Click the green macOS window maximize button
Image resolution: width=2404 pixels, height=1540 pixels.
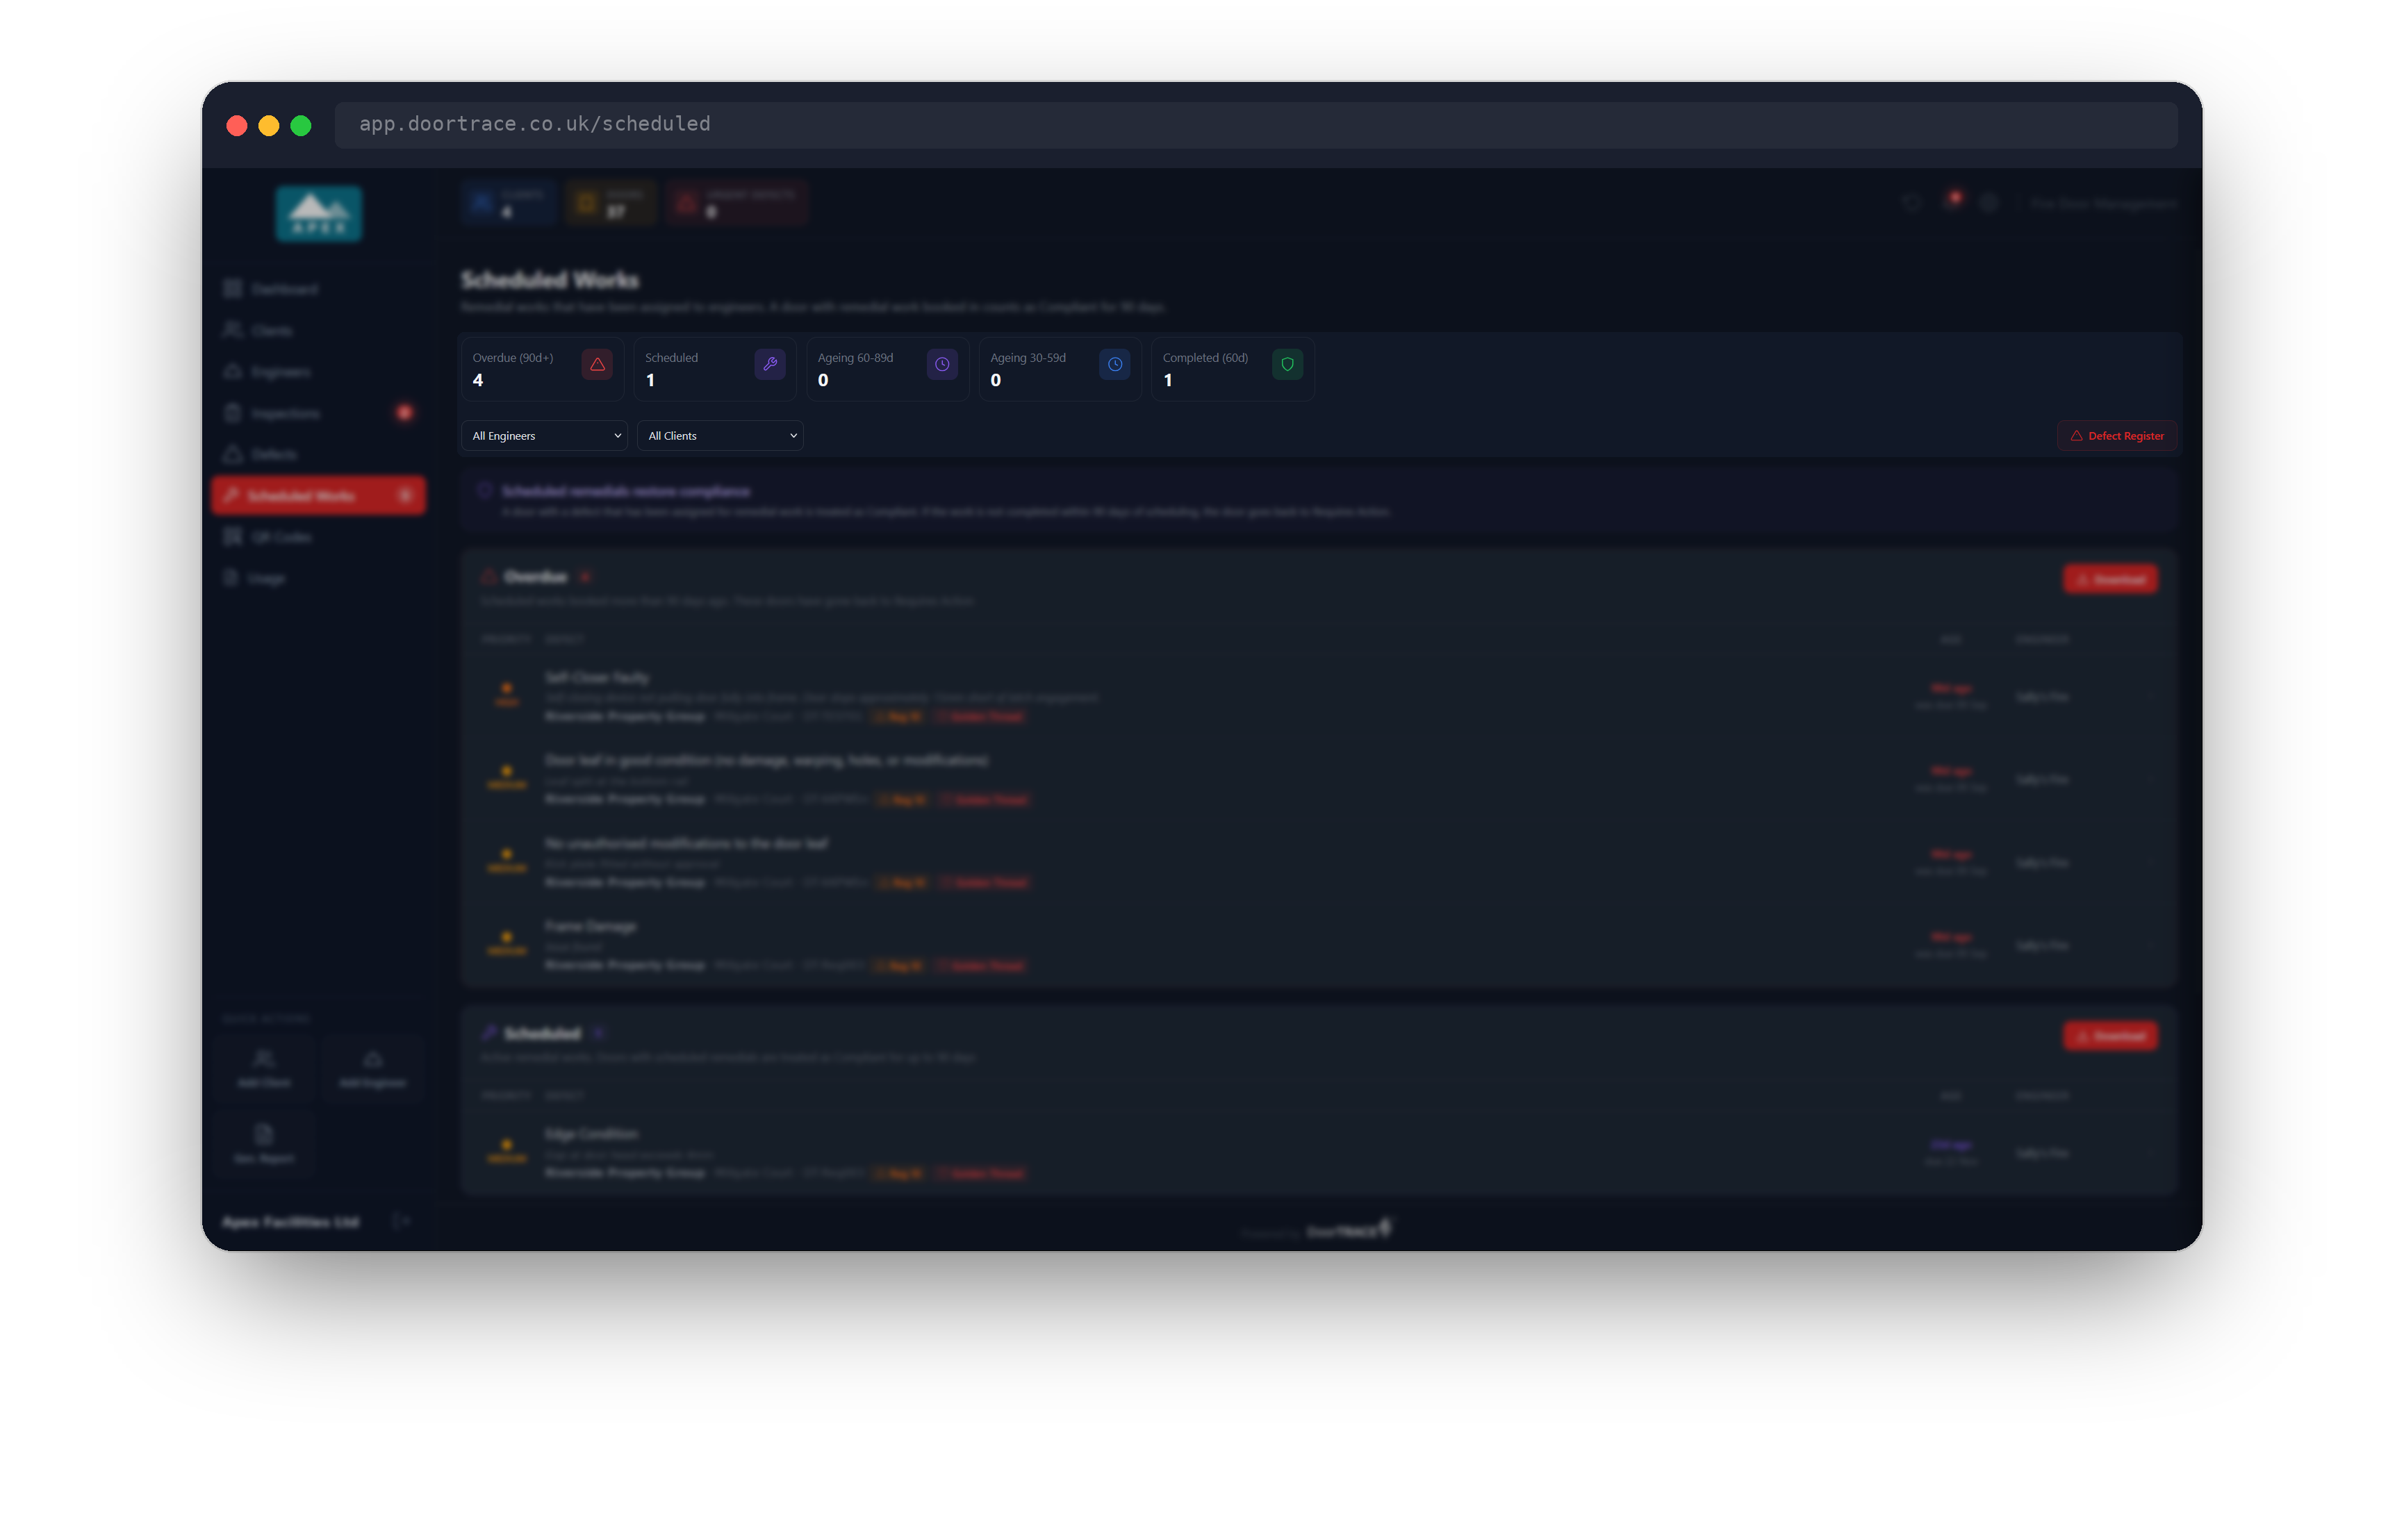pos(301,125)
